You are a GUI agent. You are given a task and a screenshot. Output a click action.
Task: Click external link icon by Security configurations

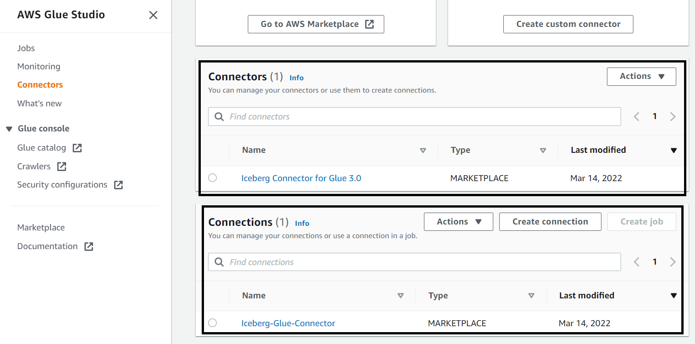[x=118, y=185]
